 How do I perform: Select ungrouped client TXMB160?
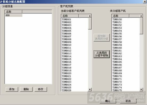point(117,48)
